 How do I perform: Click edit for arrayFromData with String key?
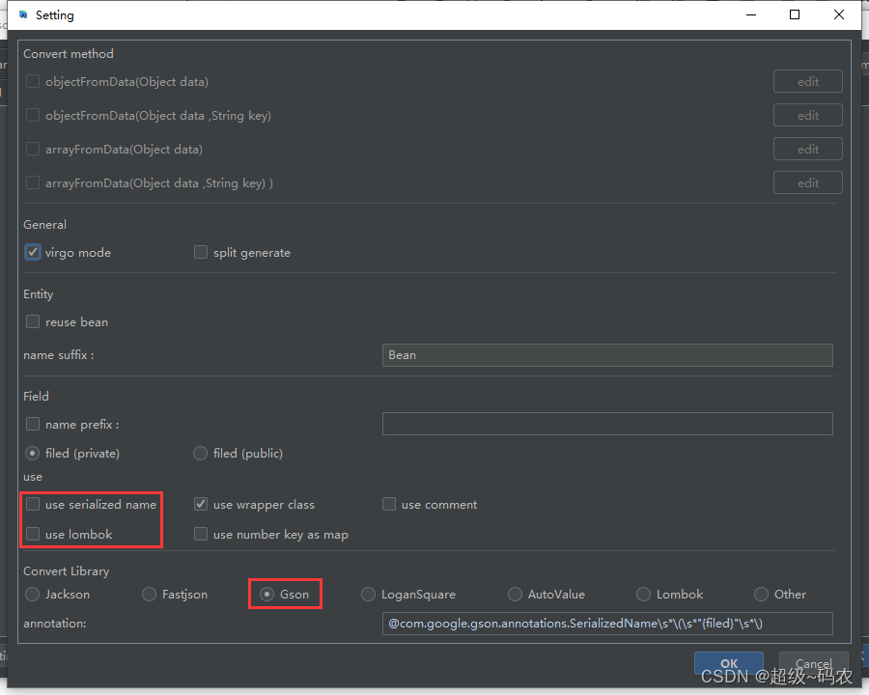click(x=807, y=182)
